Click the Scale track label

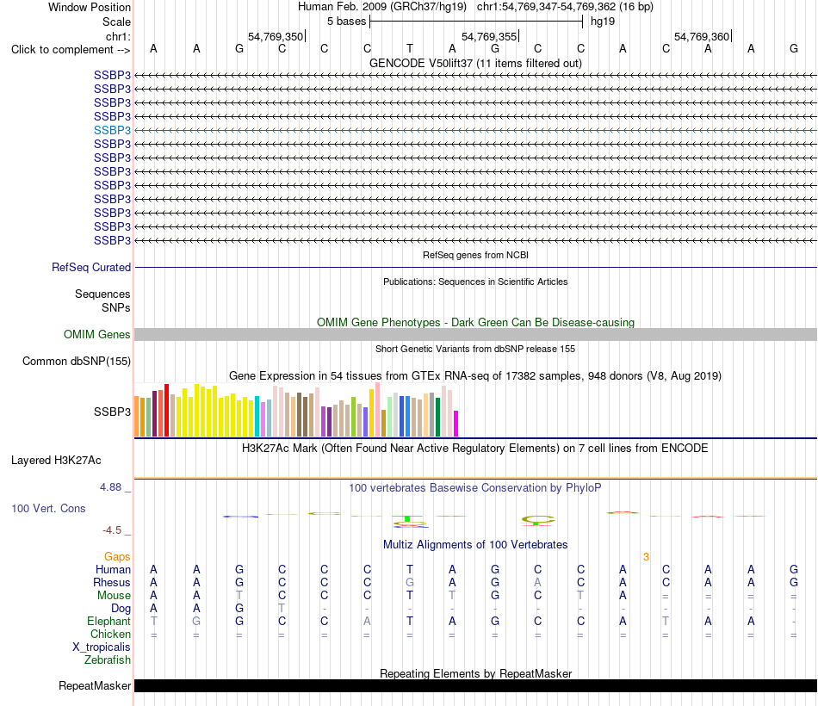click(116, 22)
